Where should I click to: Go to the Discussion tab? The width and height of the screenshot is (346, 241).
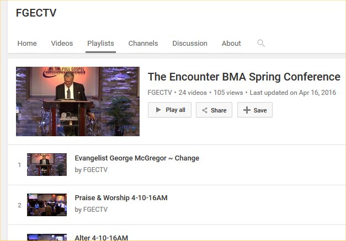click(x=190, y=43)
